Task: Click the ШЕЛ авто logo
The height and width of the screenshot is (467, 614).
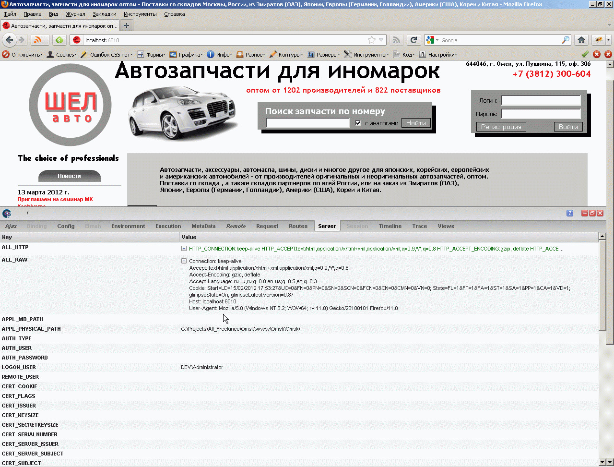Action: [71, 105]
